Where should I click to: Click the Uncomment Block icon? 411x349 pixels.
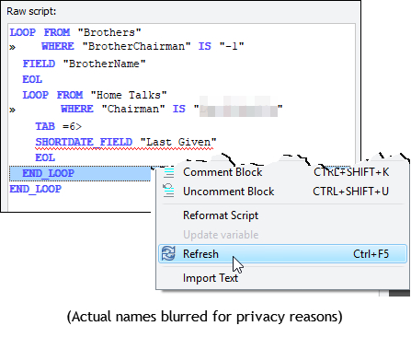tap(168, 191)
